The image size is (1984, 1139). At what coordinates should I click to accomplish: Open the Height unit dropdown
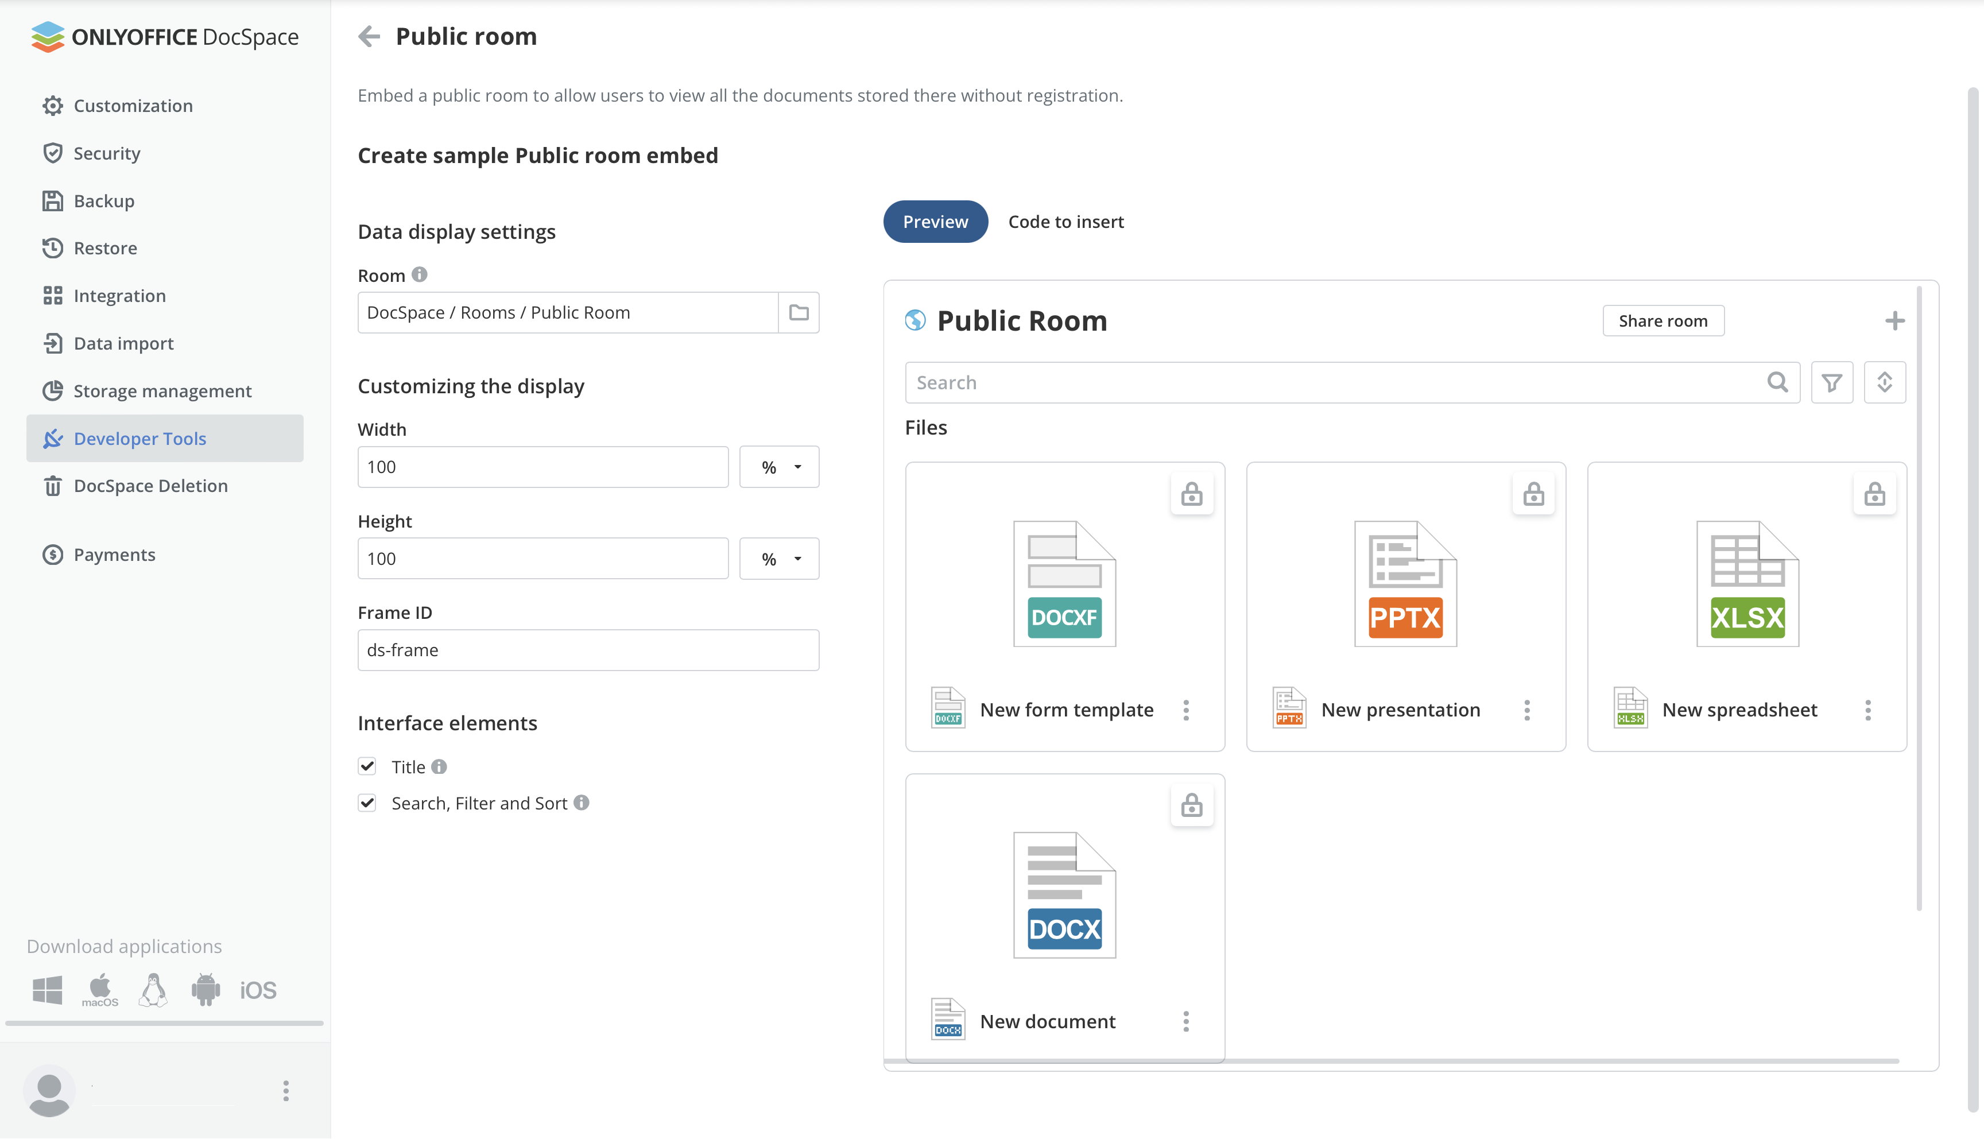tap(779, 559)
